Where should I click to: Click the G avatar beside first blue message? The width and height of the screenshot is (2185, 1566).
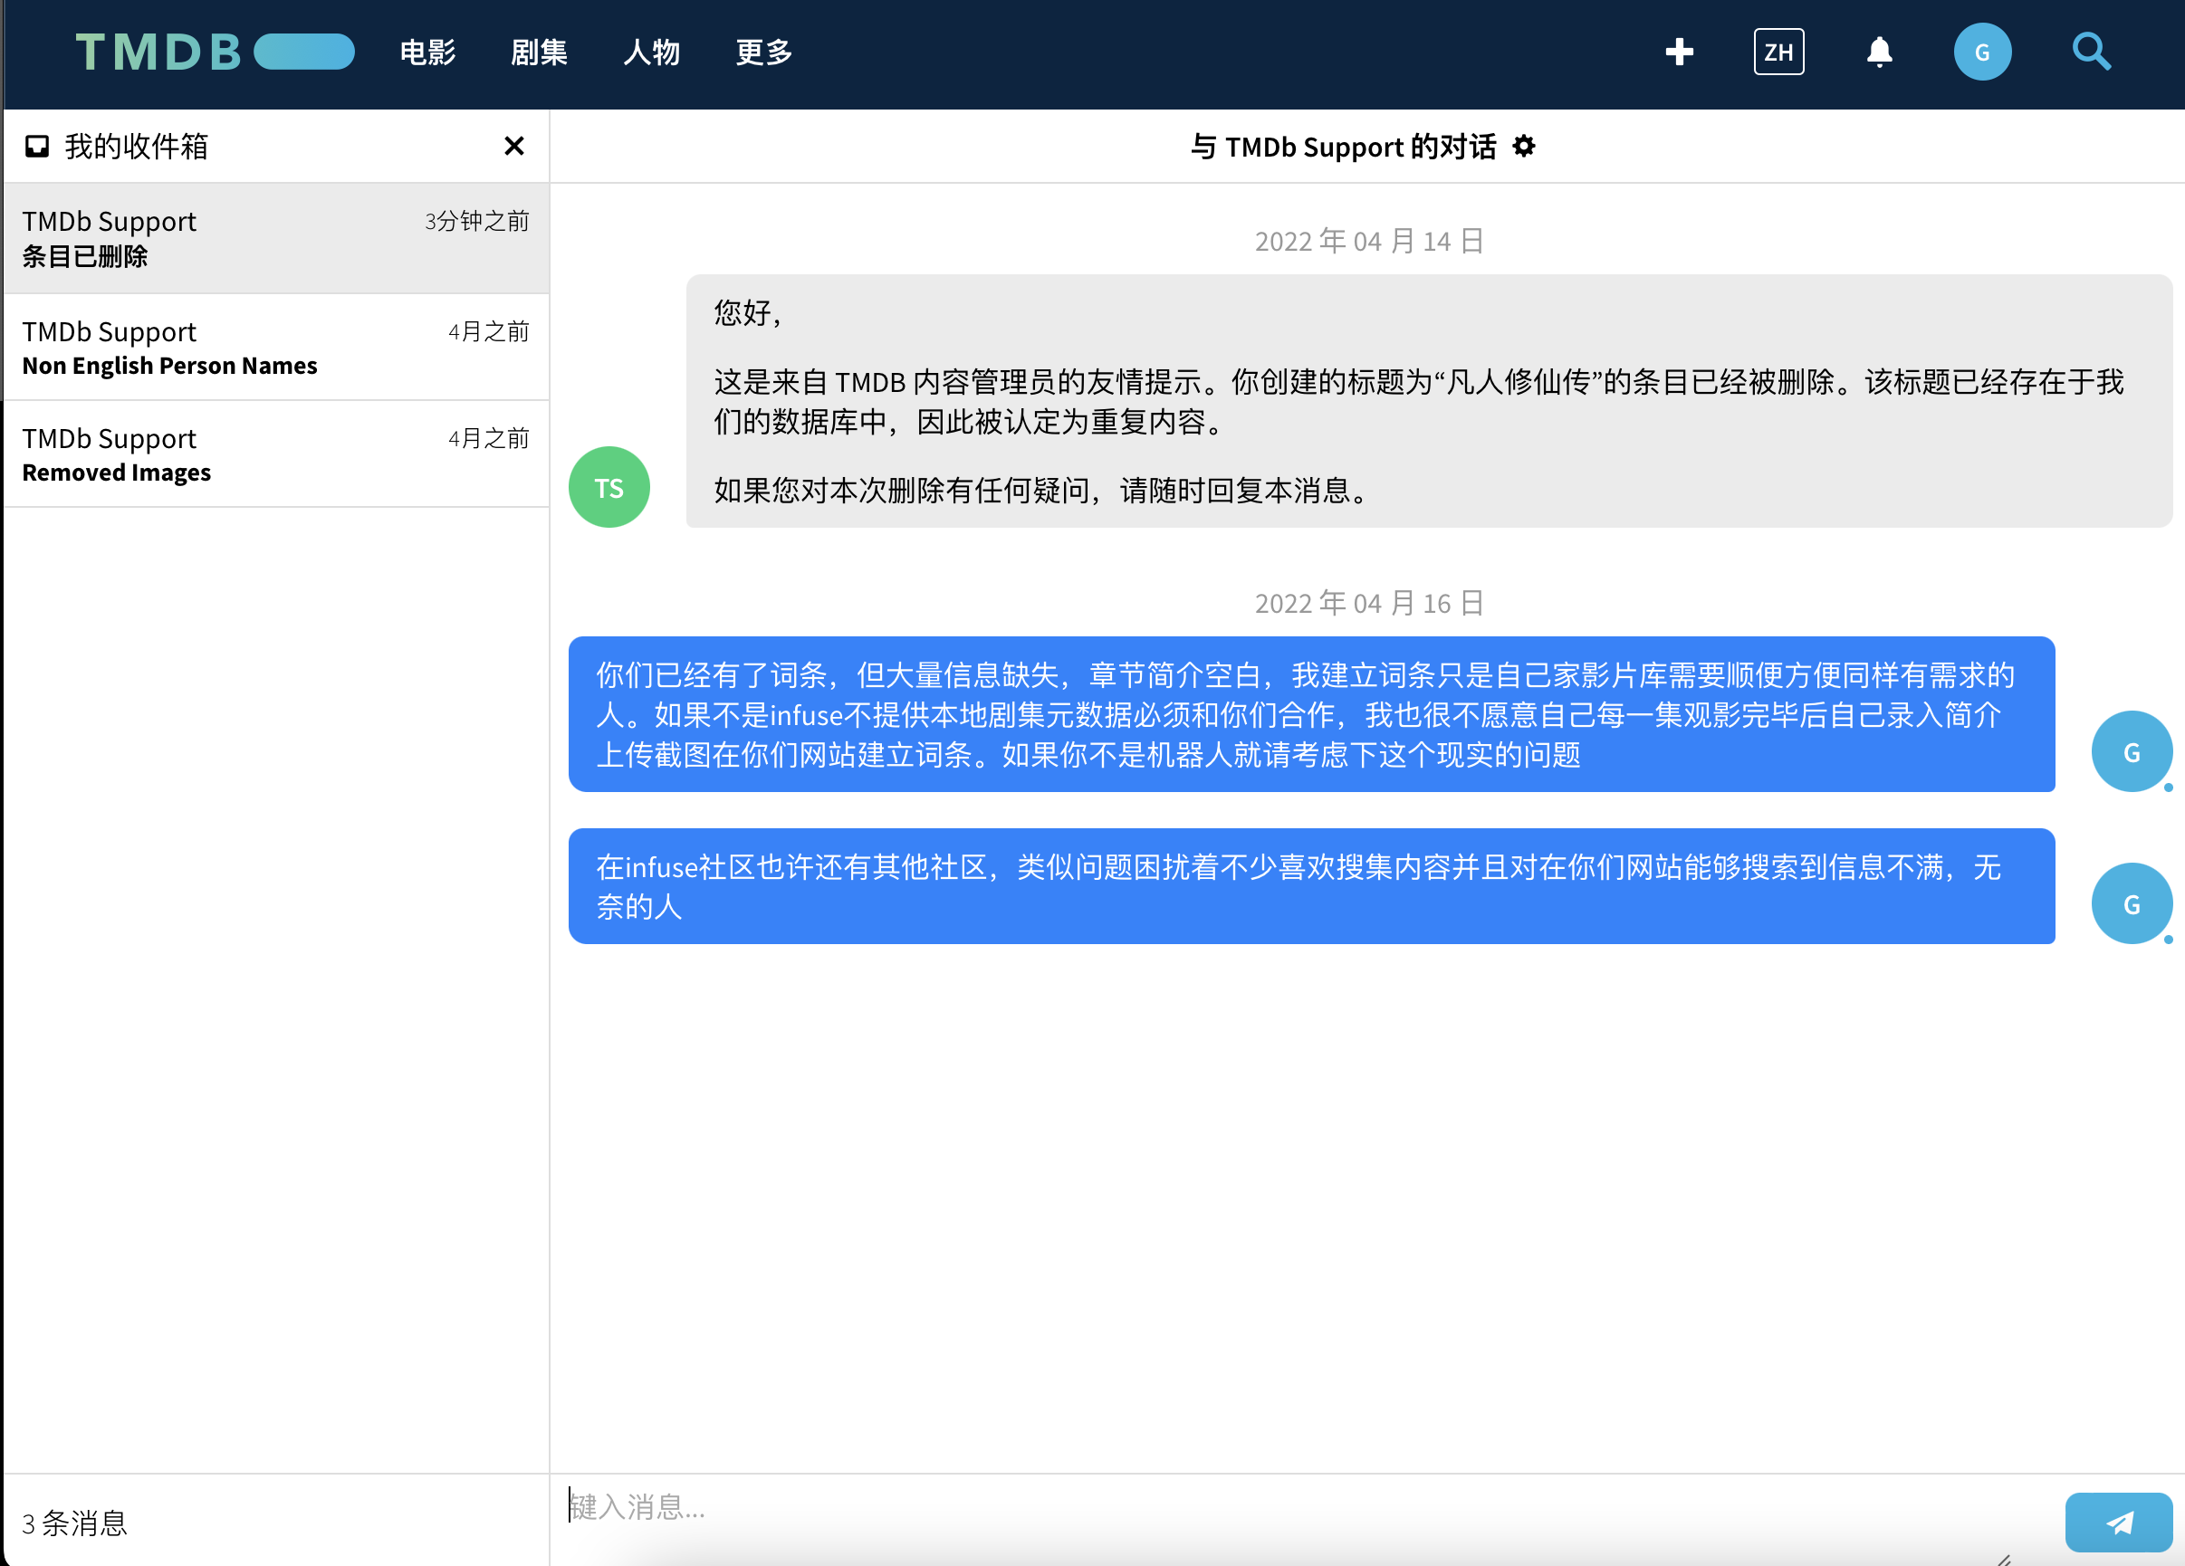click(2131, 752)
